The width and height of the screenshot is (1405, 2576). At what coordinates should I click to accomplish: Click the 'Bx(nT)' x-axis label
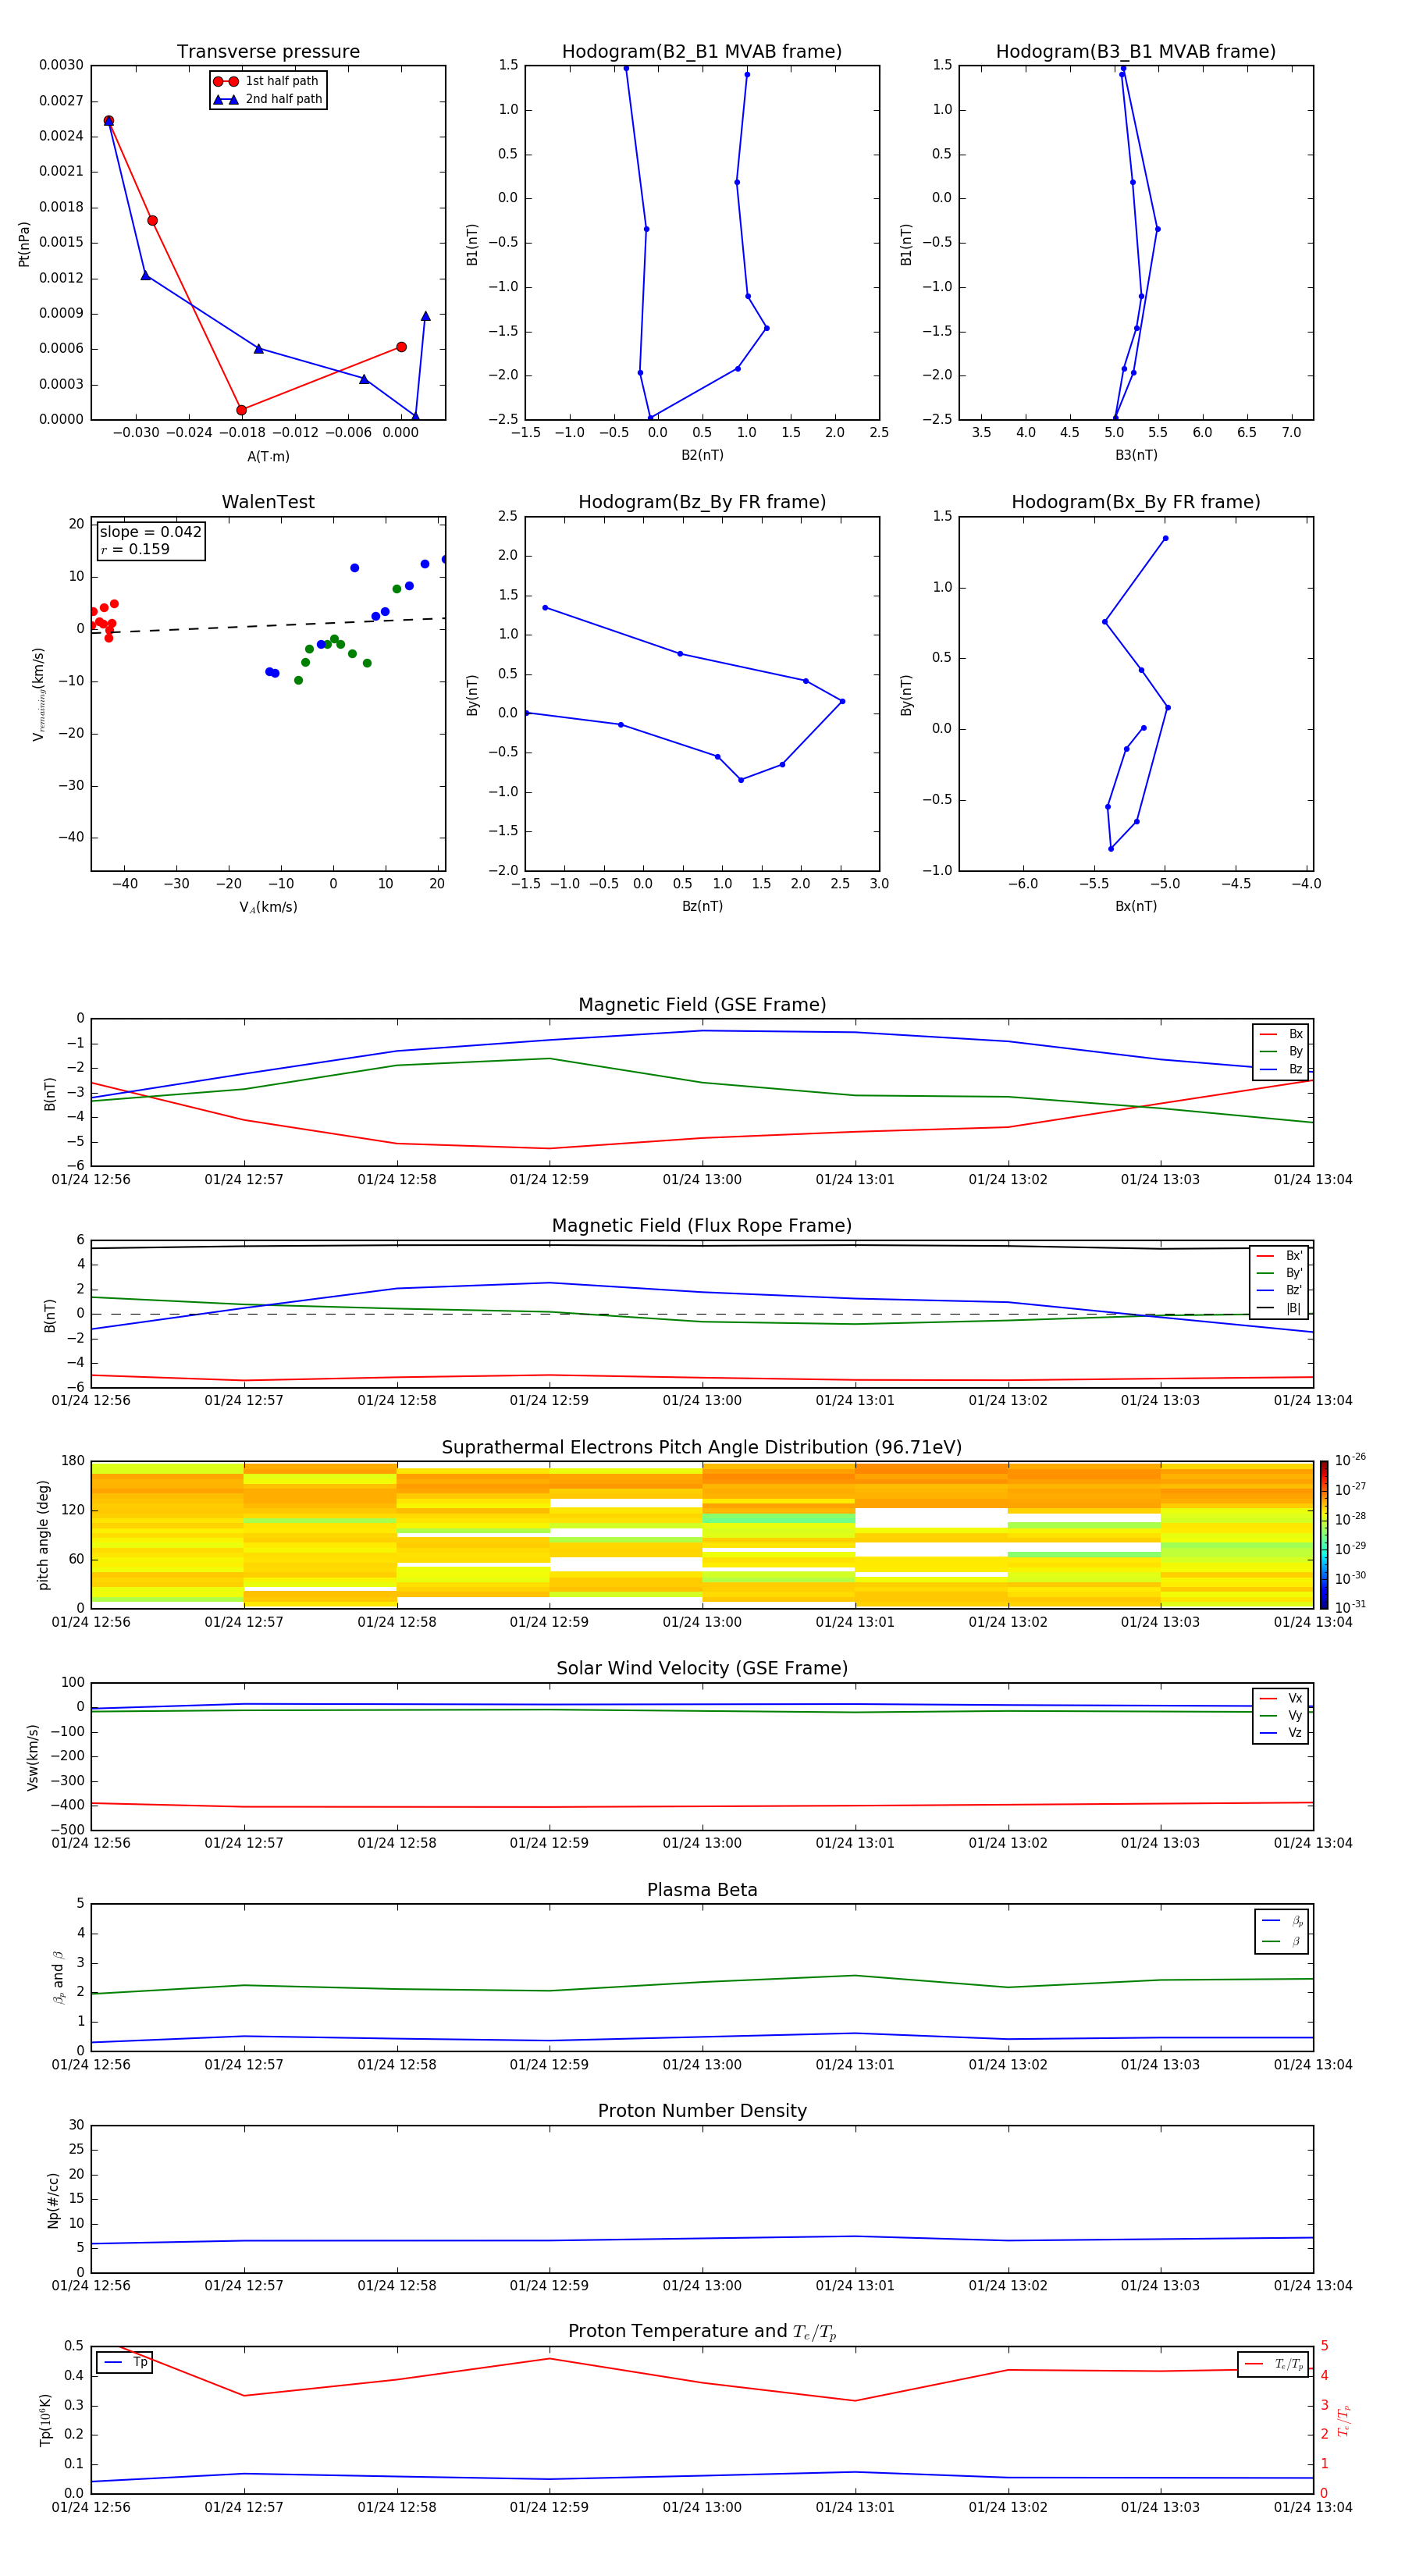1136,906
